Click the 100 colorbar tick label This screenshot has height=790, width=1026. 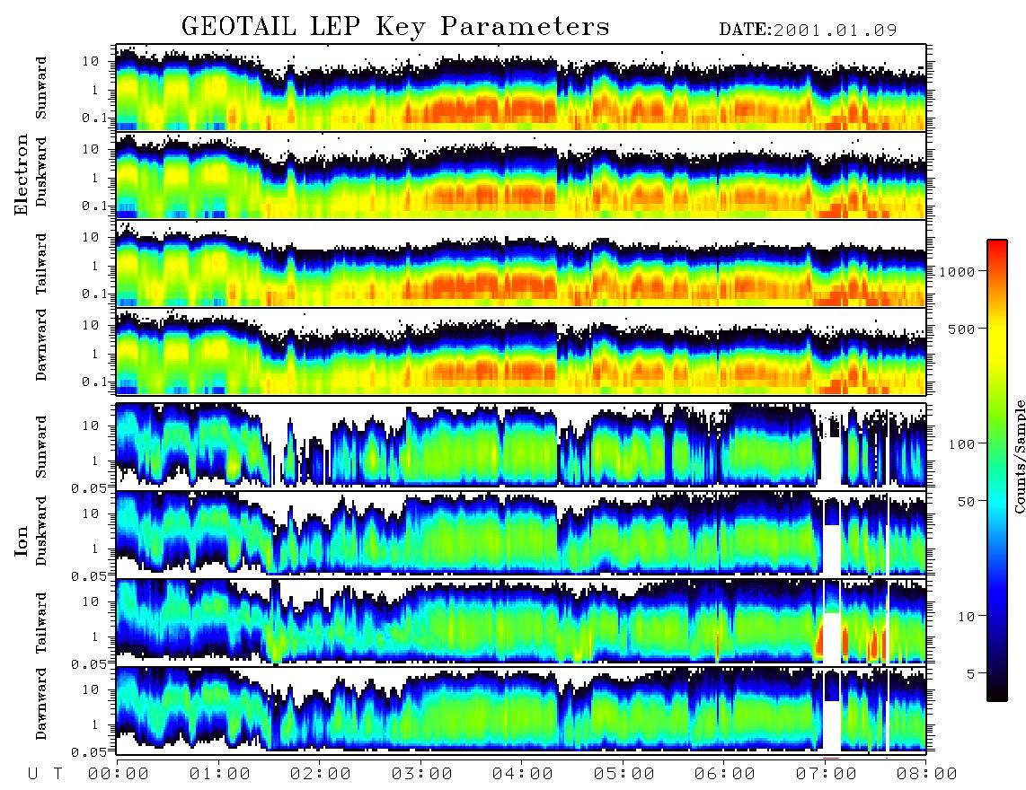(x=962, y=444)
